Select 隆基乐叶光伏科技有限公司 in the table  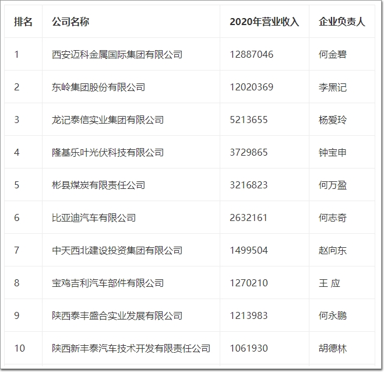click(x=108, y=152)
